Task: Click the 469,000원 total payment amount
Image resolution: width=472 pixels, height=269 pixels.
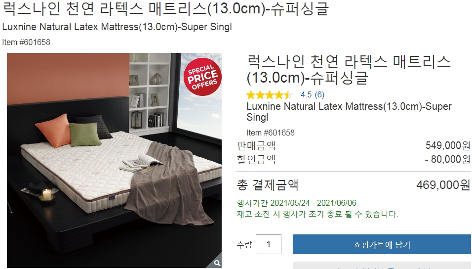Action: pos(443,184)
